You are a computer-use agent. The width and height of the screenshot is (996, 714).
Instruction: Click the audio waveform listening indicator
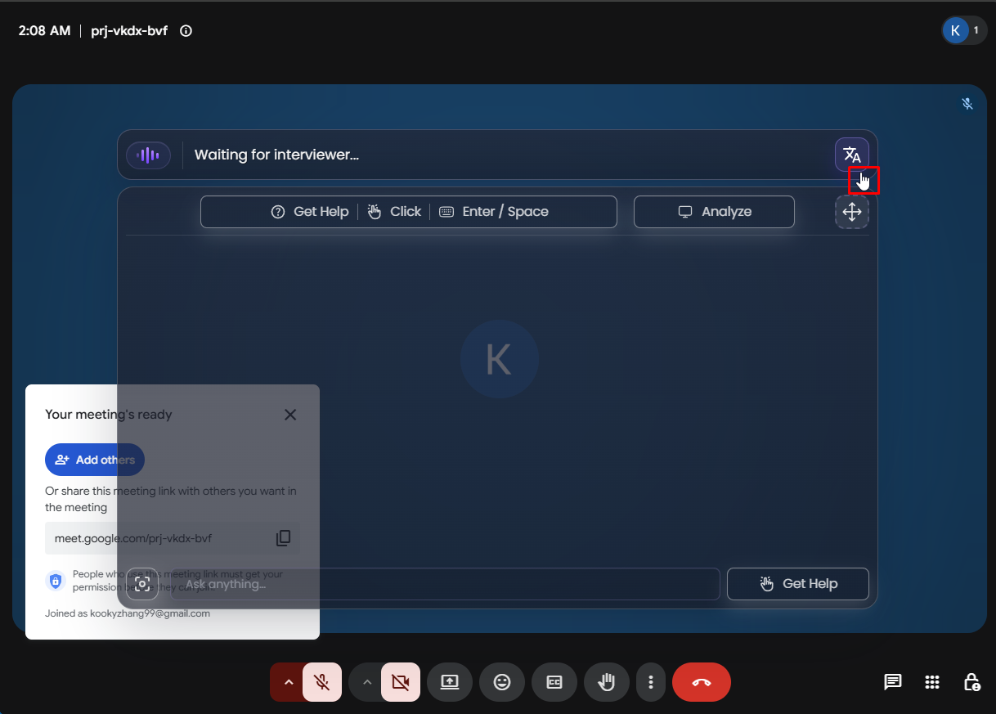[148, 155]
